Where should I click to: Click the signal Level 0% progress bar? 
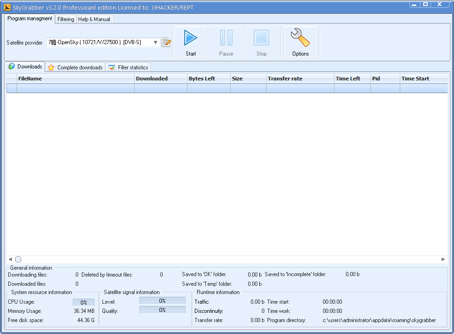(x=162, y=301)
